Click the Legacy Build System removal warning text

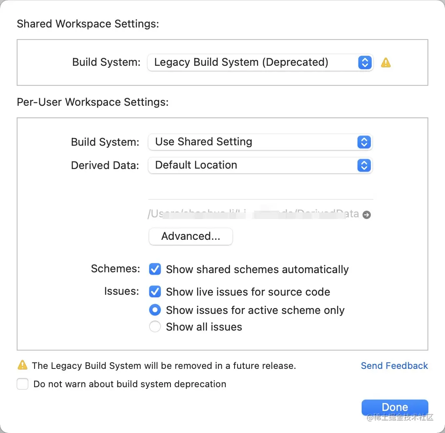[164, 366]
